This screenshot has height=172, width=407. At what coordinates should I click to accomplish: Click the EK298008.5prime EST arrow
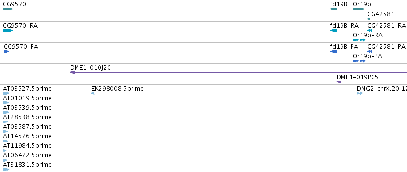[93, 93]
